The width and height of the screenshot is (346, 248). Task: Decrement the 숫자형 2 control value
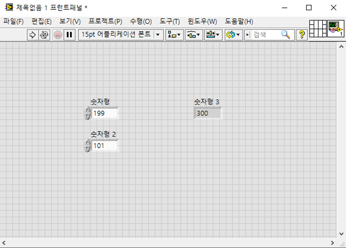(x=88, y=149)
